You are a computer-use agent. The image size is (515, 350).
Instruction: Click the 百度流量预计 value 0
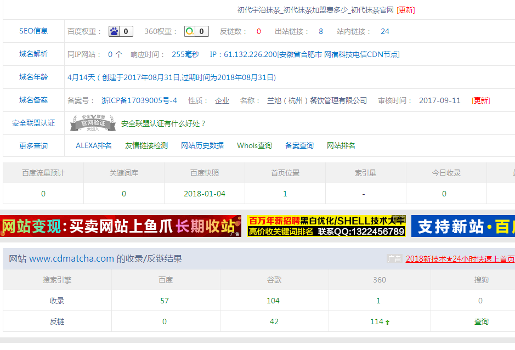(x=43, y=194)
